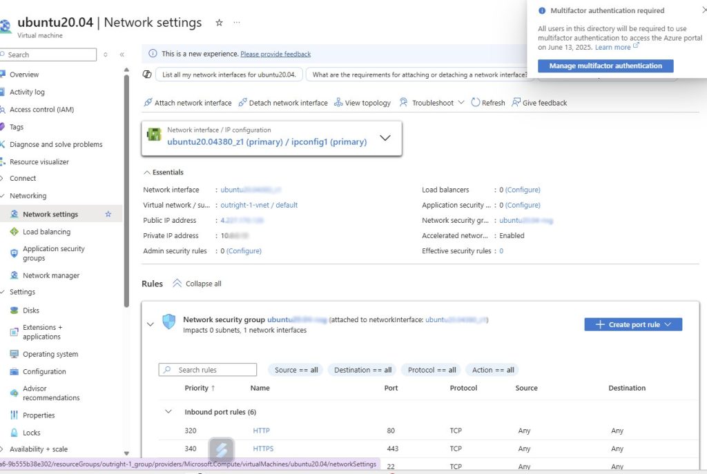Select Network settings in the sidebar
The image size is (707, 474).
pyautogui.click(x=50, y=215)
